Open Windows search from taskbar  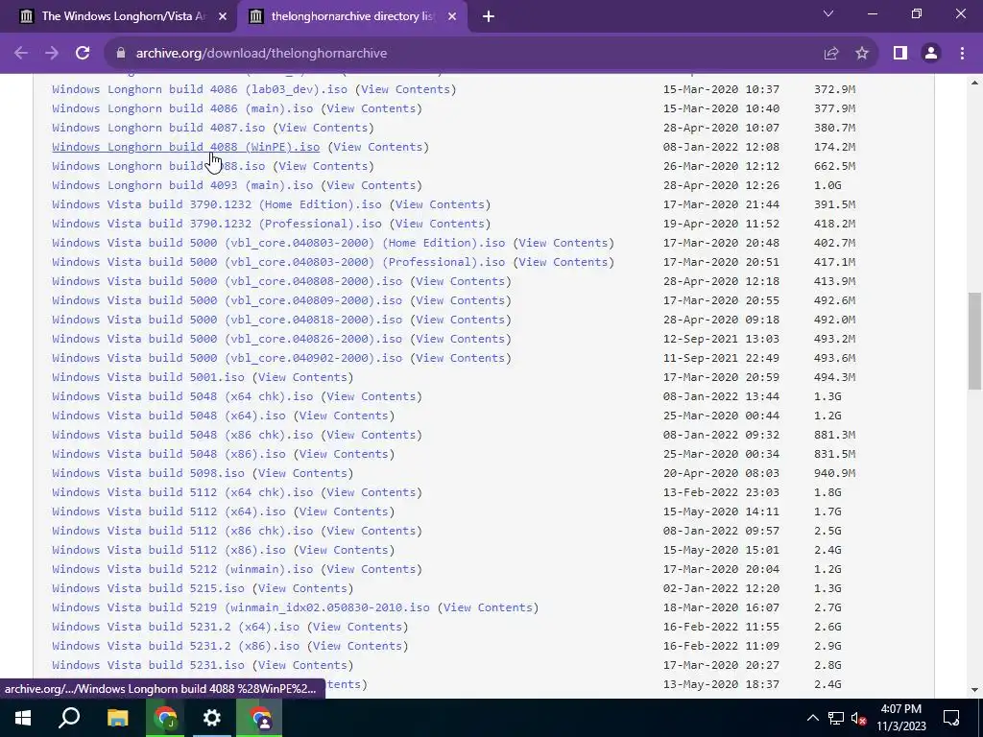[x=69, y=718]
